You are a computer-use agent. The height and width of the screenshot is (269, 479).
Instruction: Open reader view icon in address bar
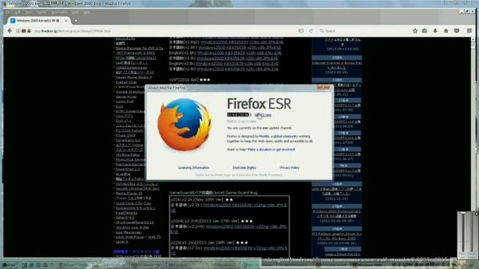pyautogui.click(x=301, y=31)
